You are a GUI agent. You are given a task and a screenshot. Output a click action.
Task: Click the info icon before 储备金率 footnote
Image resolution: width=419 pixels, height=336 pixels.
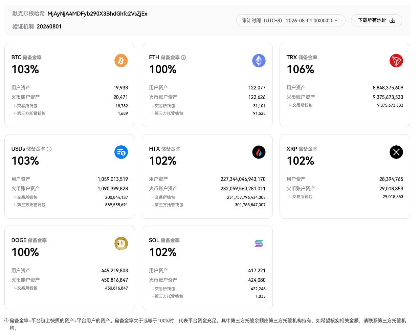click(6, 320)
